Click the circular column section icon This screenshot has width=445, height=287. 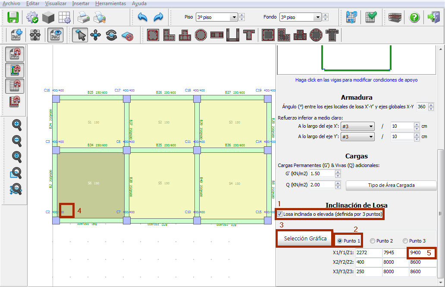pos(201,35)
